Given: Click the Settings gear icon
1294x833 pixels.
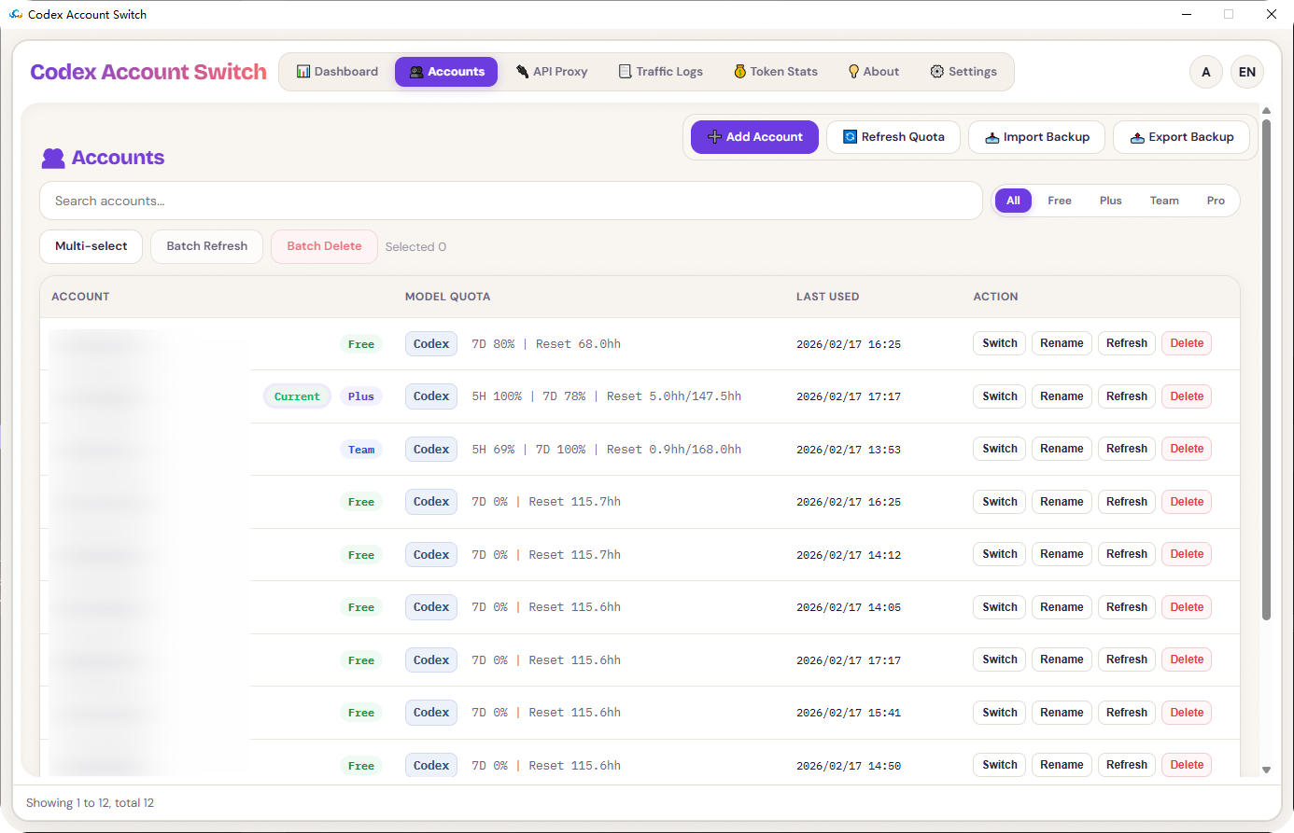Looking at the screenshot, I should [937, 72].
